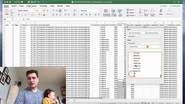The width and height of the screenshot is (185, 104).
Task: Open filter dropdown on SeriesDescription column header
Action: [x=91, y=25]
